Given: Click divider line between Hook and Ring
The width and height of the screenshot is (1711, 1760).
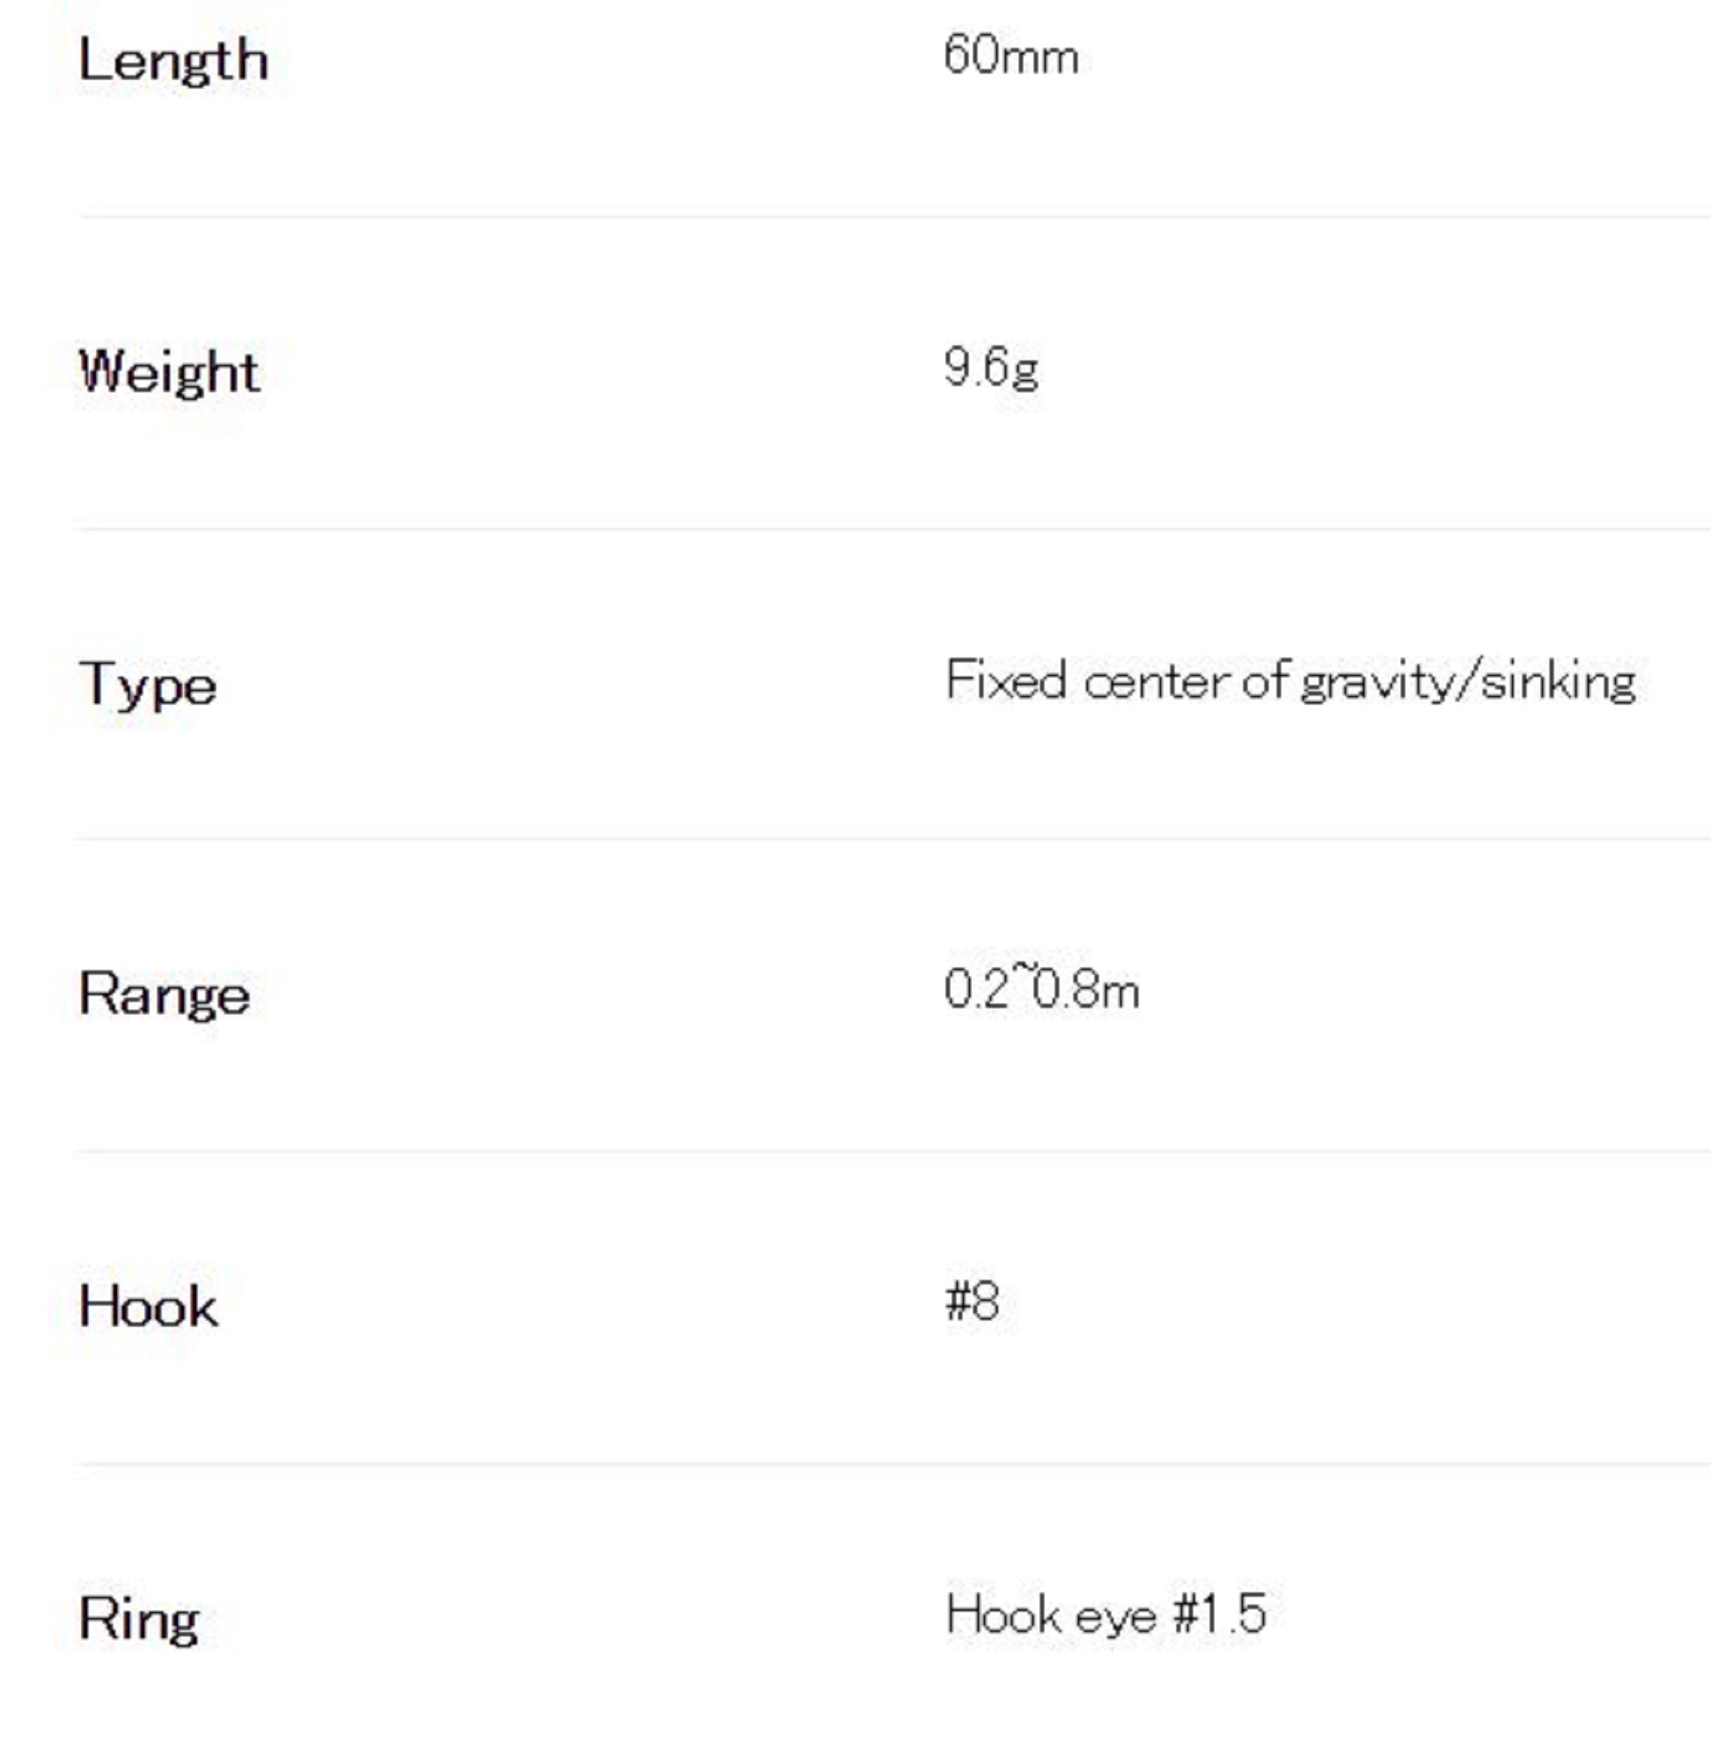Looking at the screenshot, I should pos(893,1464).
